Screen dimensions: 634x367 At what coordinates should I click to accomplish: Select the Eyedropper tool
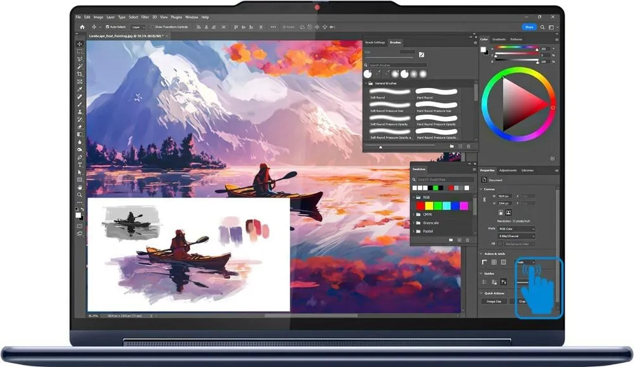click(x=80, y=89)
